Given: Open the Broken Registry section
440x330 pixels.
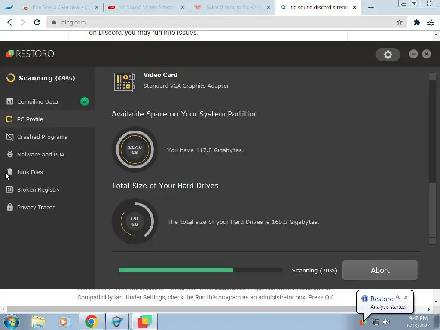Looking at the screenshot, I should (47, 189).
